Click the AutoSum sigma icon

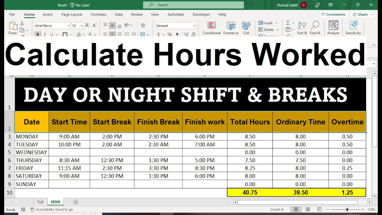pos(288,23)
